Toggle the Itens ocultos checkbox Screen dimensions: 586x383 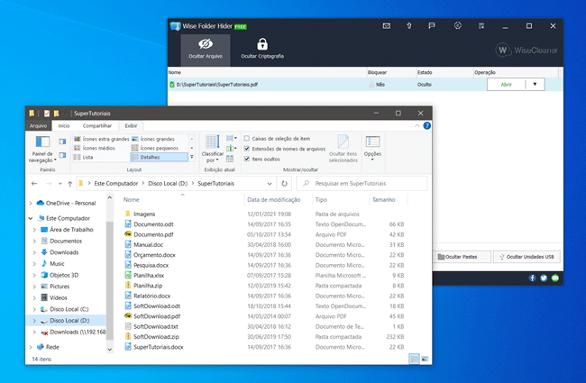click(x=247, y=159)
